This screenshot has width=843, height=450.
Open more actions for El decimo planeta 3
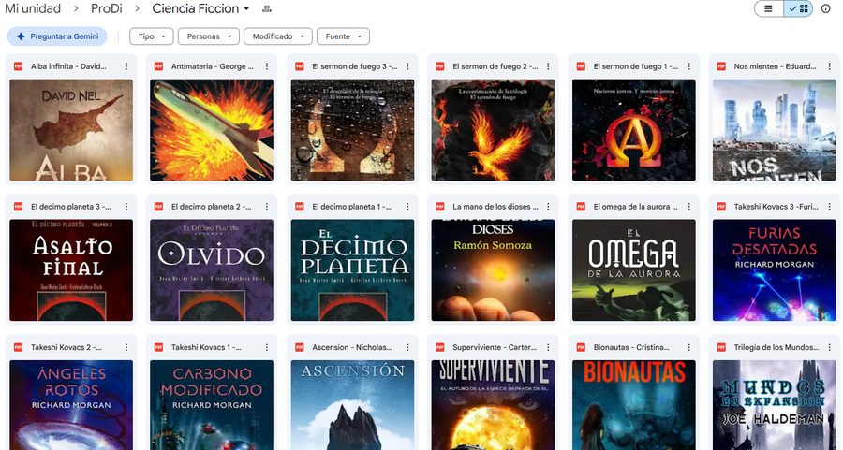pos(126,207)
